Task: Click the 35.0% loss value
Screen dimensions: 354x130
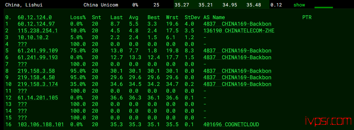Action: [78, 84]
